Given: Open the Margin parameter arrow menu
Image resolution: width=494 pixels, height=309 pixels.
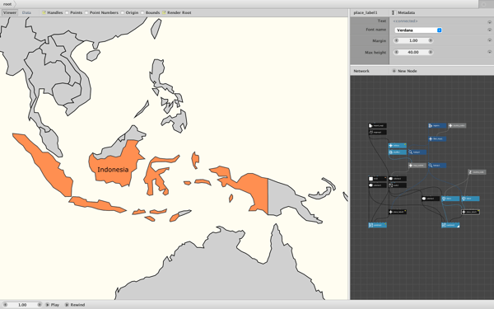Looking at the screenshot, I should pos(489,40).
